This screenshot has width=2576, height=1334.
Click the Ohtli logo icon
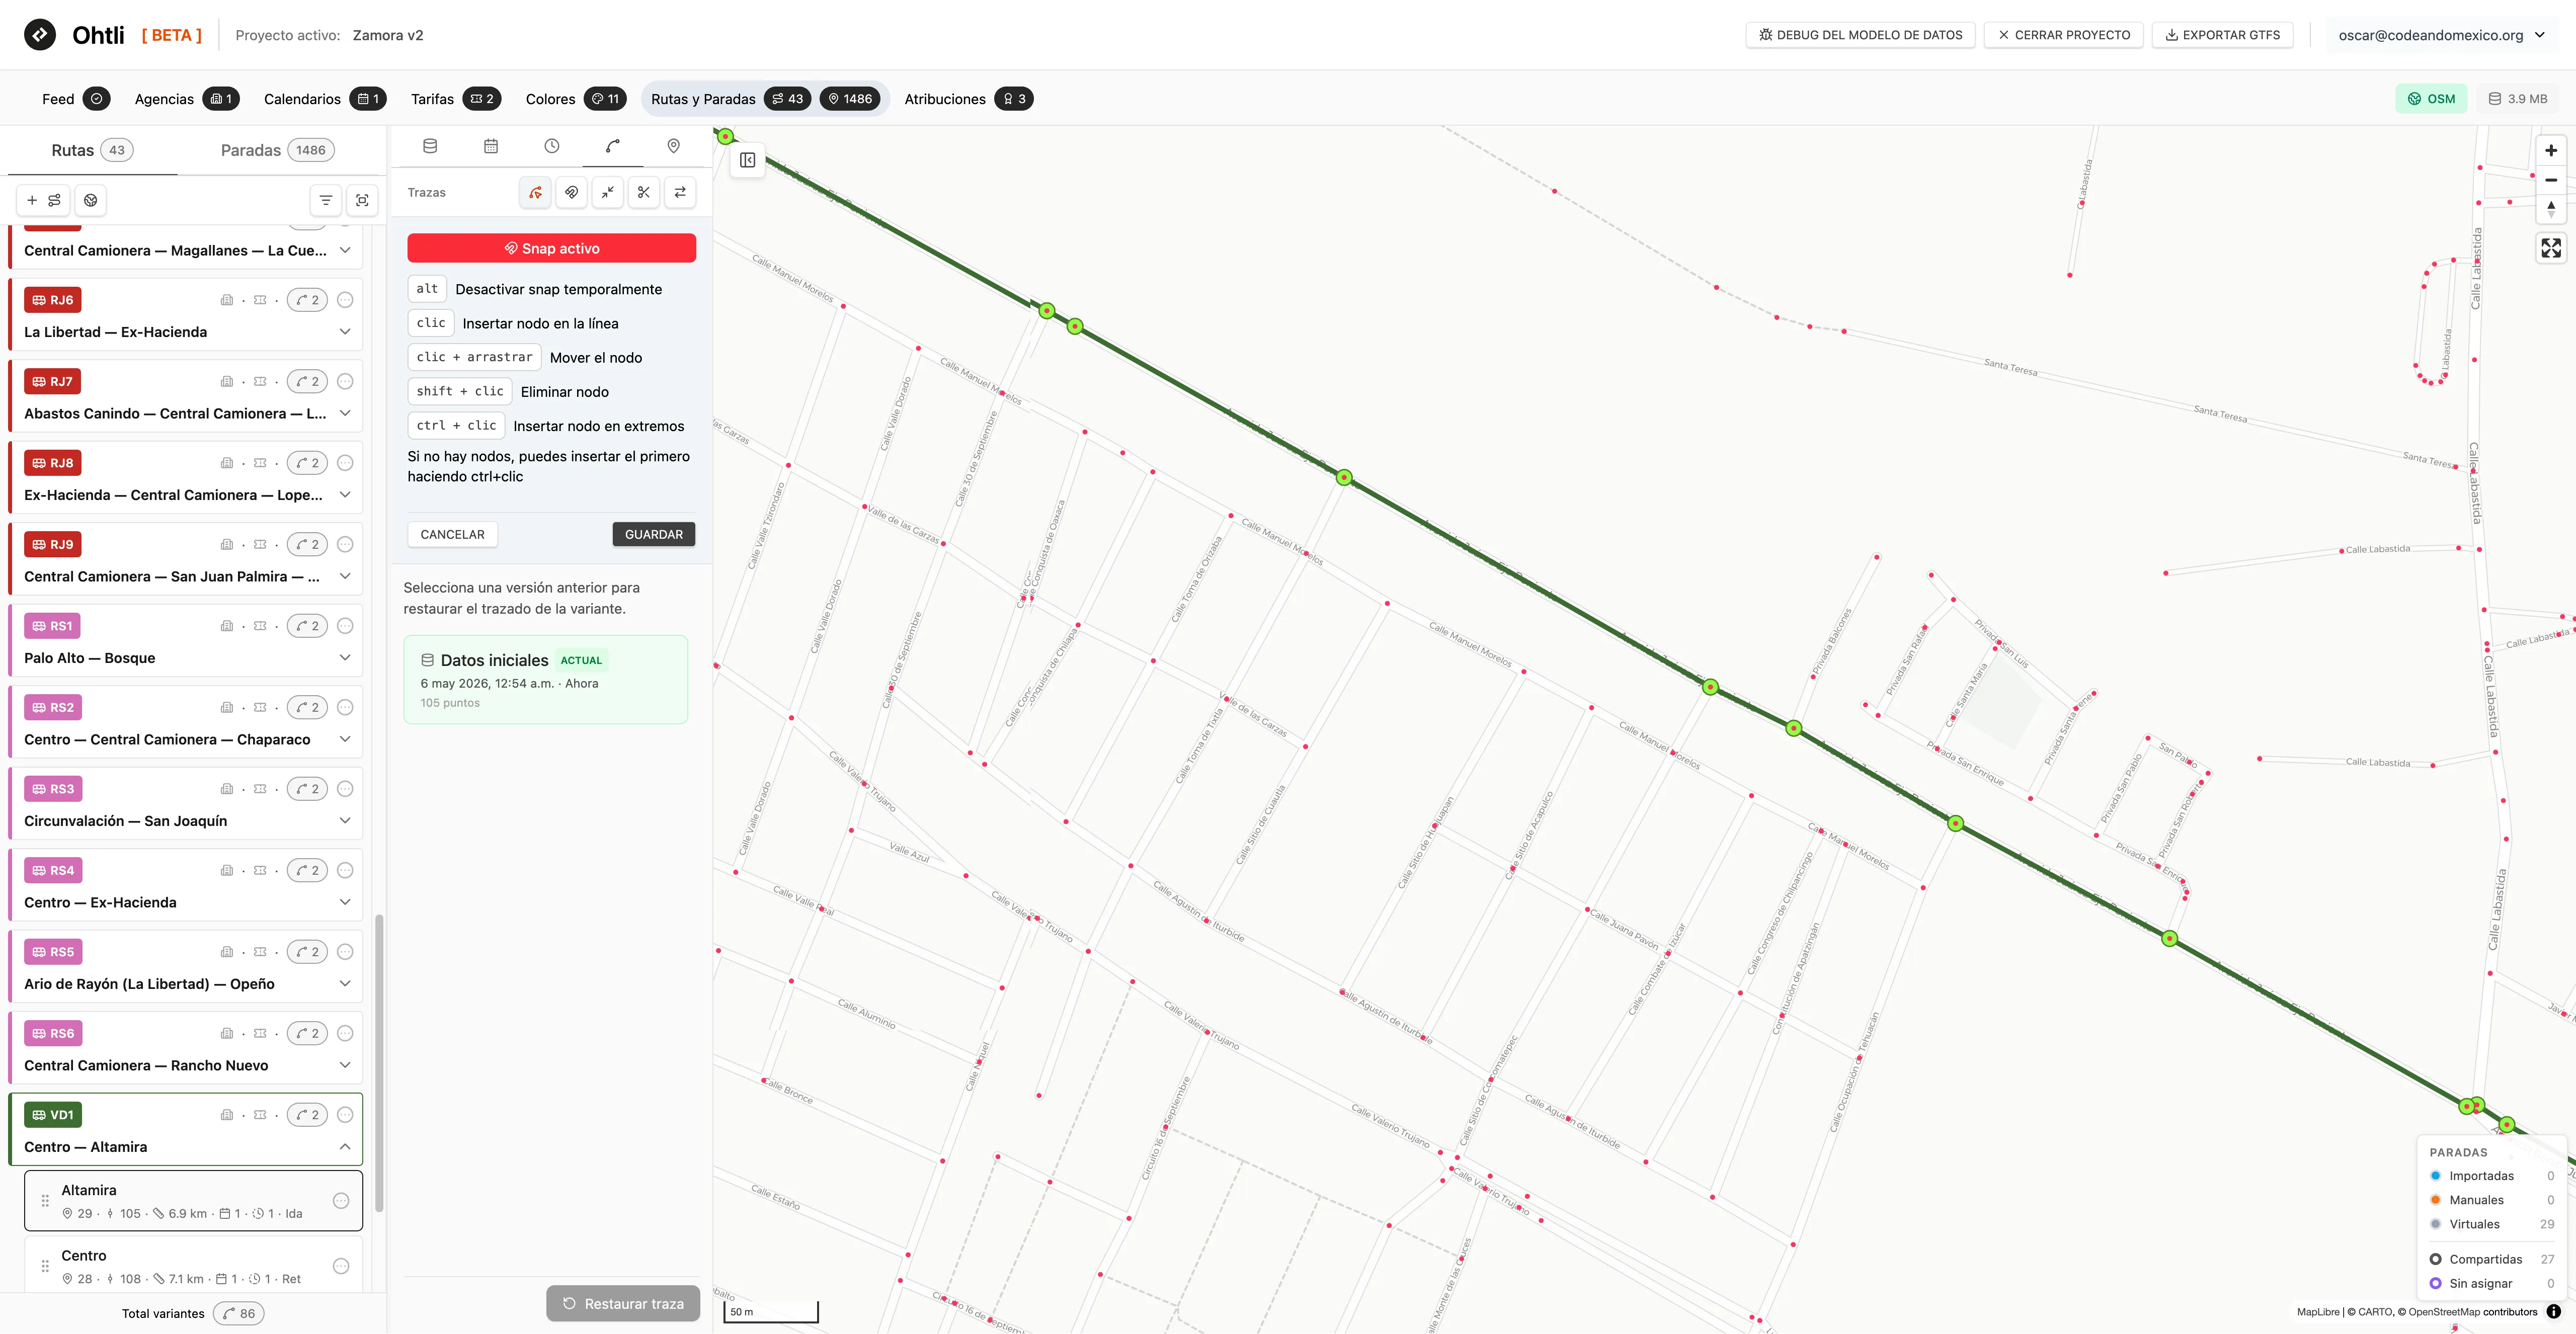pos(40,35)
